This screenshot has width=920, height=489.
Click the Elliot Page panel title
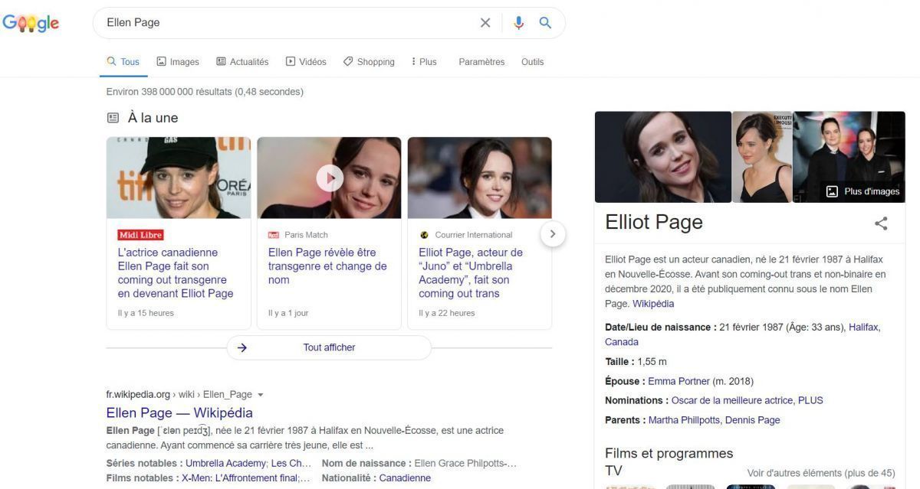(x=654, y=223)
